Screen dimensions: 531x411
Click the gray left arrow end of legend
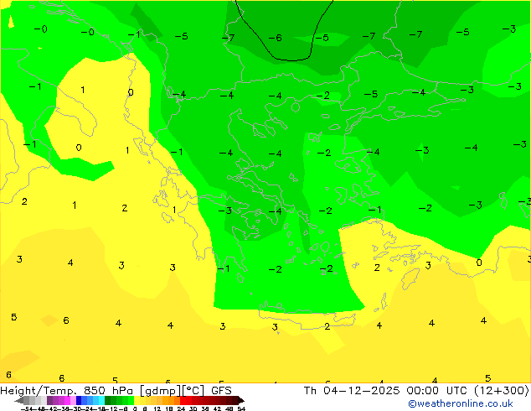tap(19, 400)
